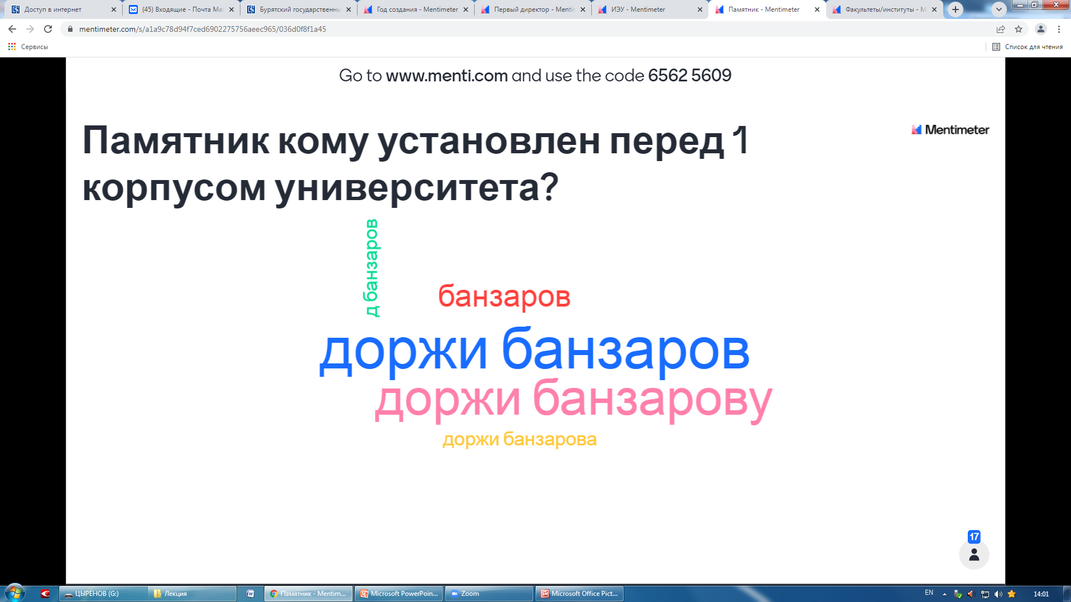Open Chrome three-dot menu
This screenshot has width=1071, height=602.
click(1059, 29)
